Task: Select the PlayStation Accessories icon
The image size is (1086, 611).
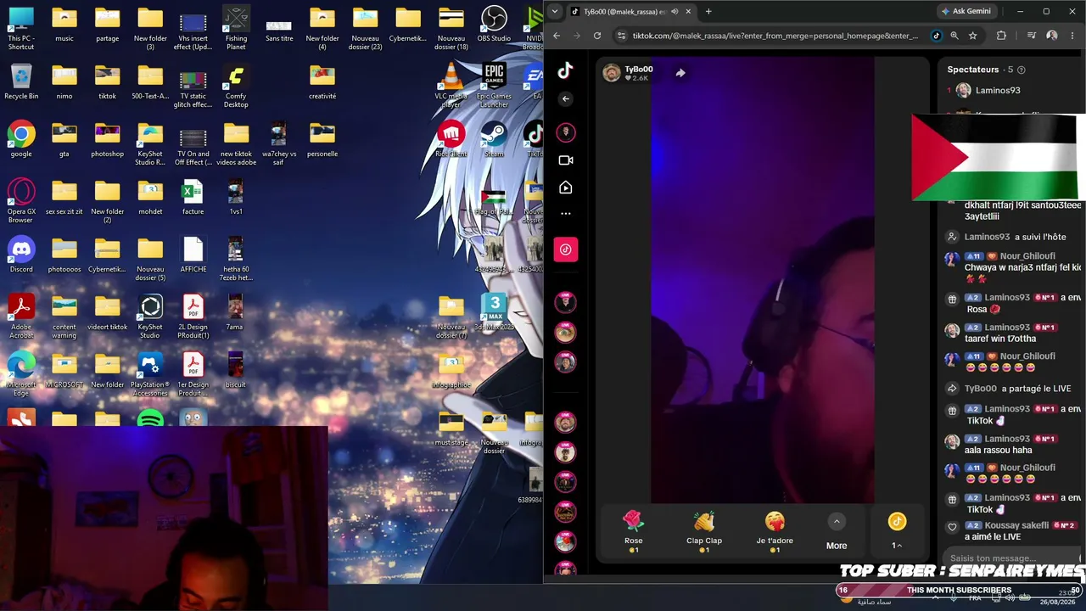Action: pyautogui.click(x=150, y=374)
